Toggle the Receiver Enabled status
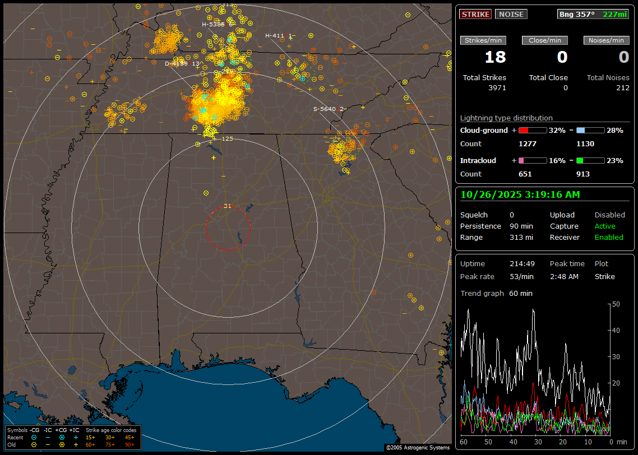The height and width of the screenshot is (455, 638). (609, 238)
